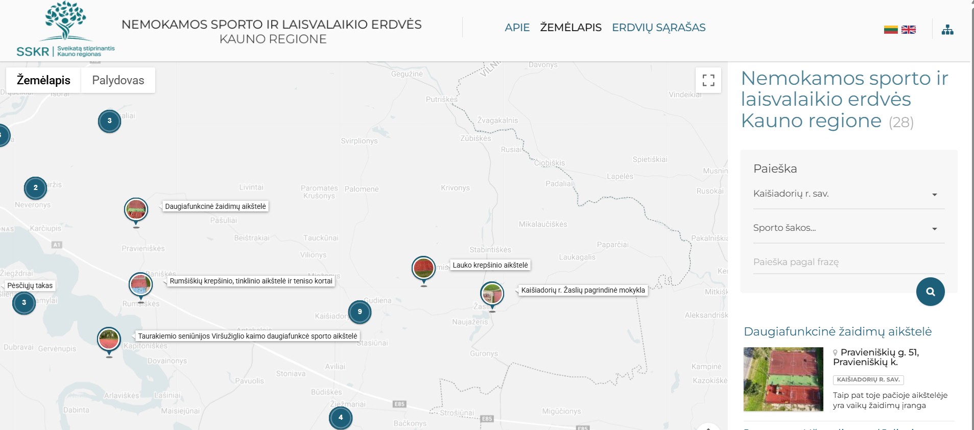Click the Daugiafunkcinė žaidimų aikštelė map pin
The width and height of the screenshot is (974, 430).
136,210
